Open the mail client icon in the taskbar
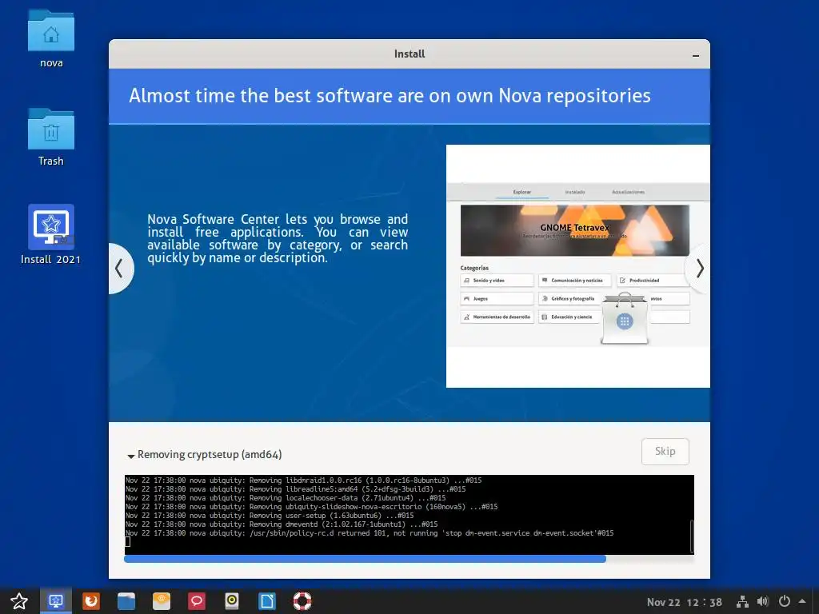 tap(162, 601)
